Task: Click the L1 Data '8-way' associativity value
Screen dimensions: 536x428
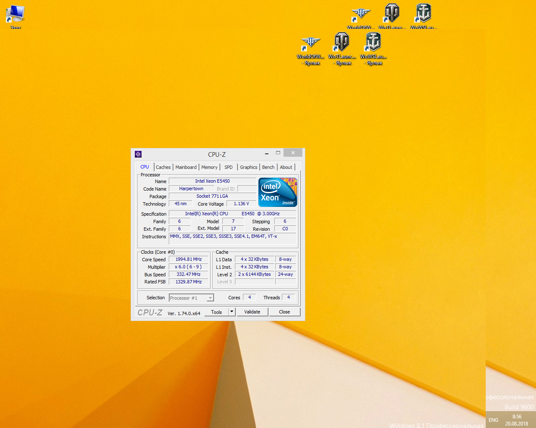Action: pyautogui.click(x=286, y=259)
